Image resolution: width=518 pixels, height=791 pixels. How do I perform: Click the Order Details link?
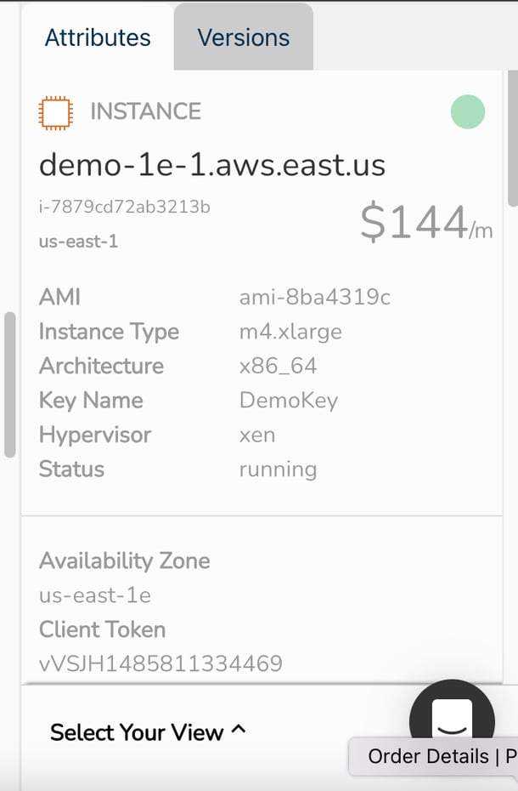(x=429, y=756)
